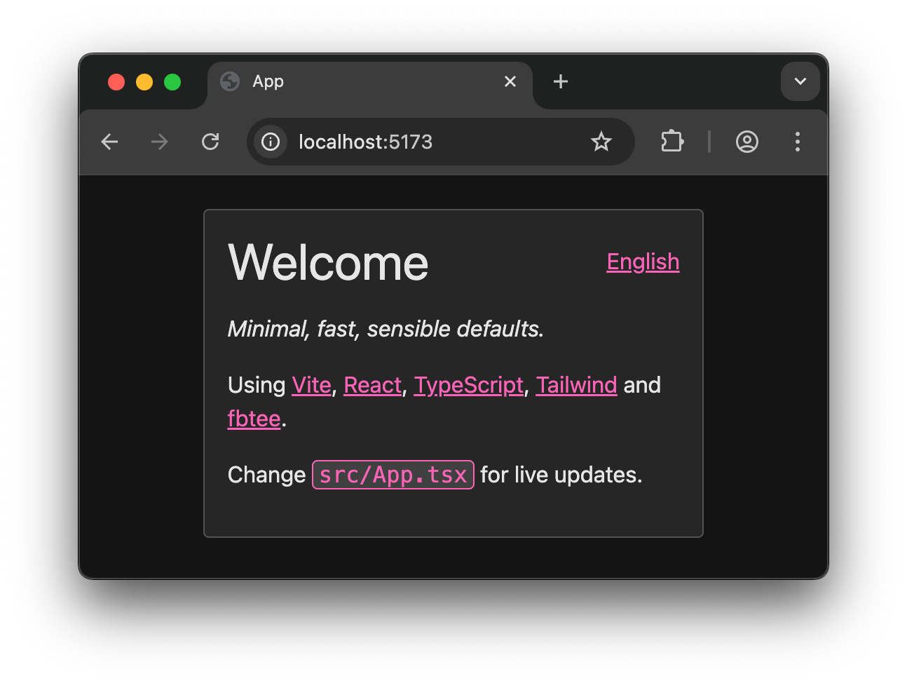Close the window with the red button
907x683 pixels.
tap(116, 82)
